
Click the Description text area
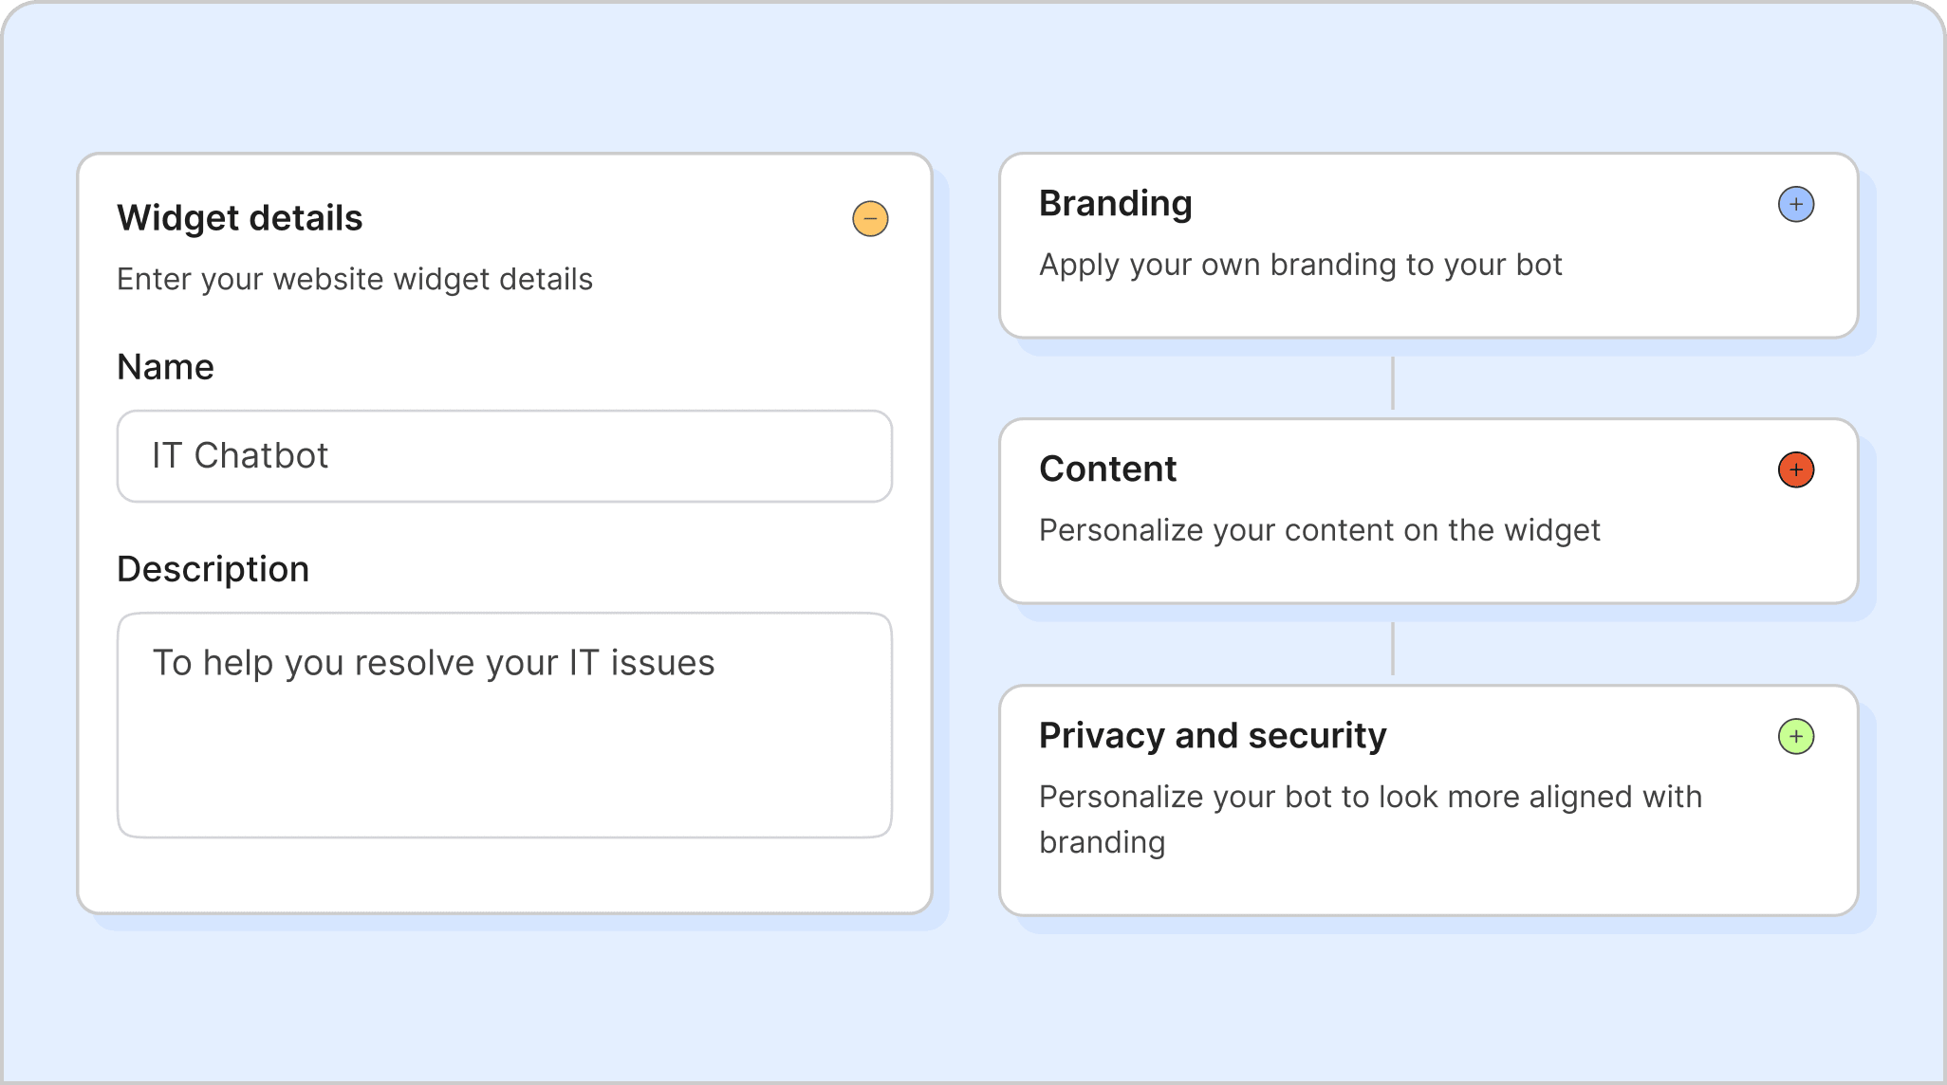505,726
